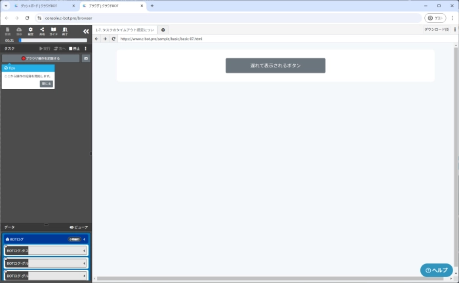Toggle the ビューア viewer eye
The image size is (459, 283).
[78, 227]
